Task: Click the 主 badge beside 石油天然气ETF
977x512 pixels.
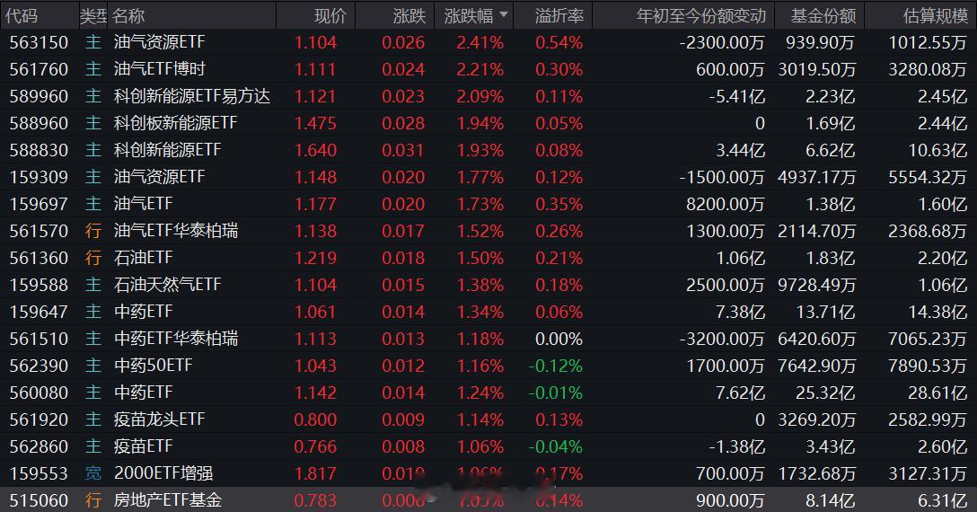Action: (93, 285)
